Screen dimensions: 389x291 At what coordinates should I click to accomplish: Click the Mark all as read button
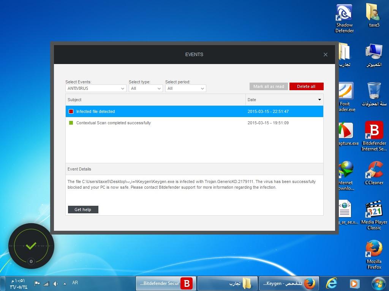tap(269, 86)
